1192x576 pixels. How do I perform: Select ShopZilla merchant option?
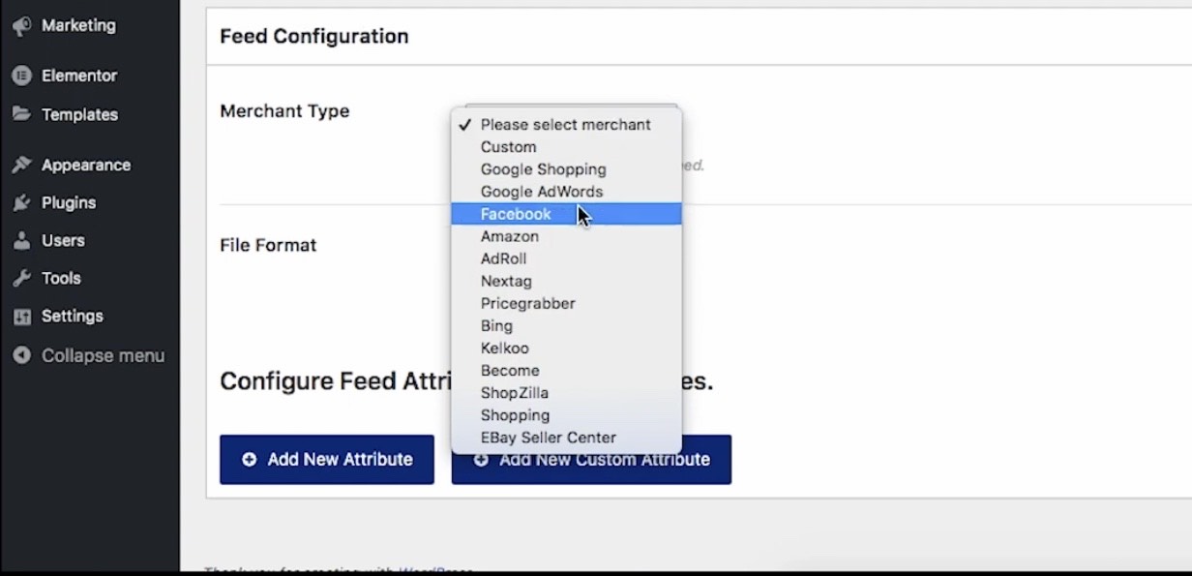click(x=566, y=392)
